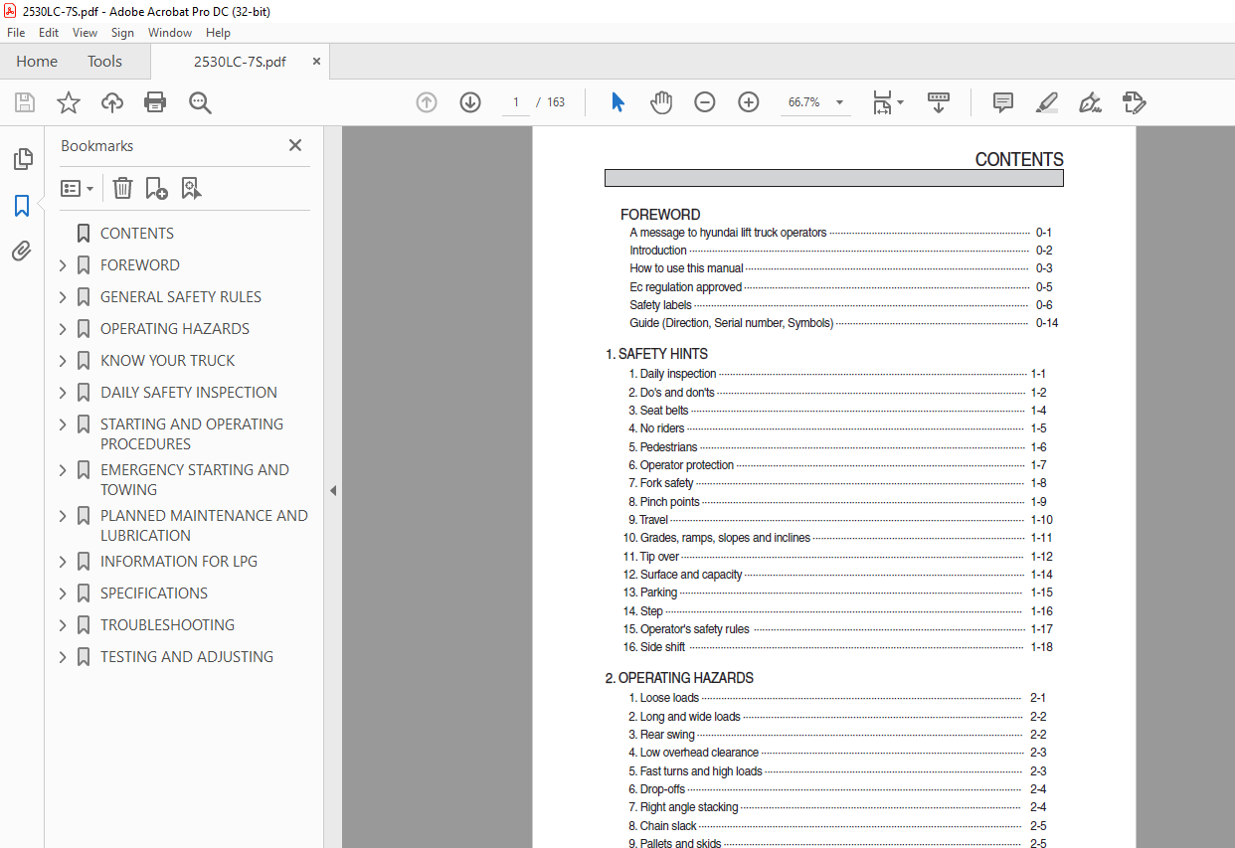The height and width of the screenshot is (848, 1235).
Task: Open the Attachments paperclip panel
Action: click(x=22, y=251)
